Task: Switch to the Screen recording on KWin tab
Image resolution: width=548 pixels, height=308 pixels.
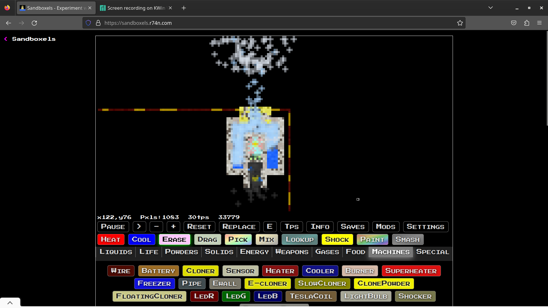Action: tap(136, 8)
